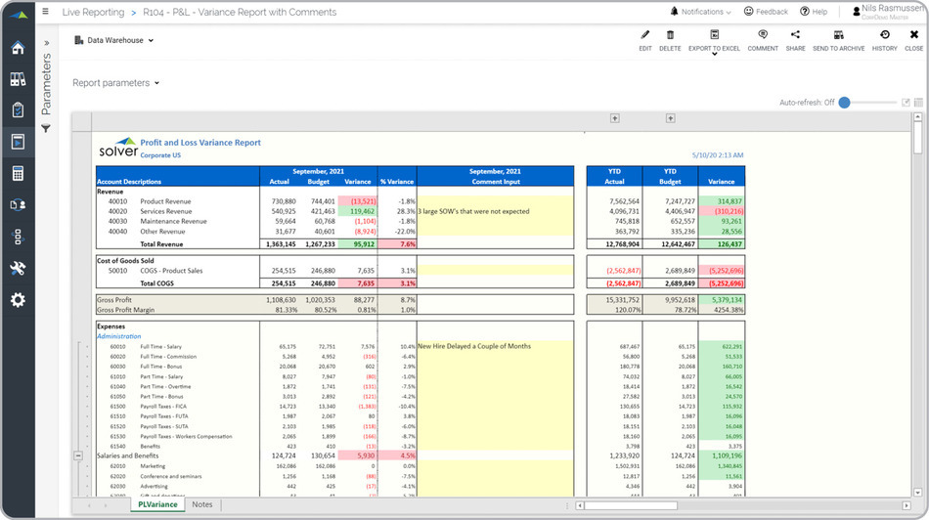Click the Delete trash icon
The height and width of the screenshot is (520, 929).
(670, 36)
